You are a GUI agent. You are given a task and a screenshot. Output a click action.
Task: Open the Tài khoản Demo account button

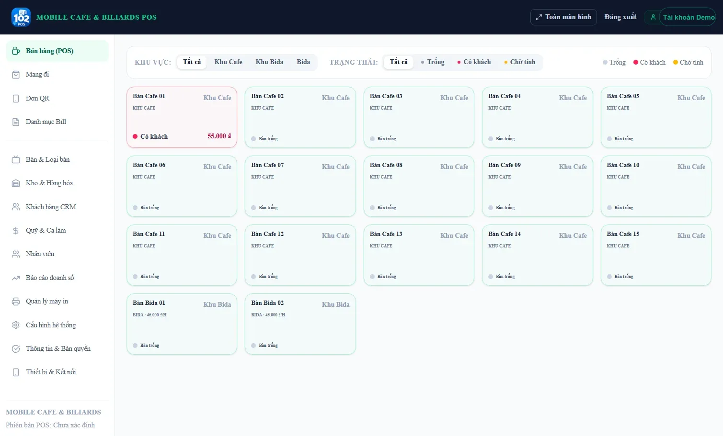(x=688, y=17)
